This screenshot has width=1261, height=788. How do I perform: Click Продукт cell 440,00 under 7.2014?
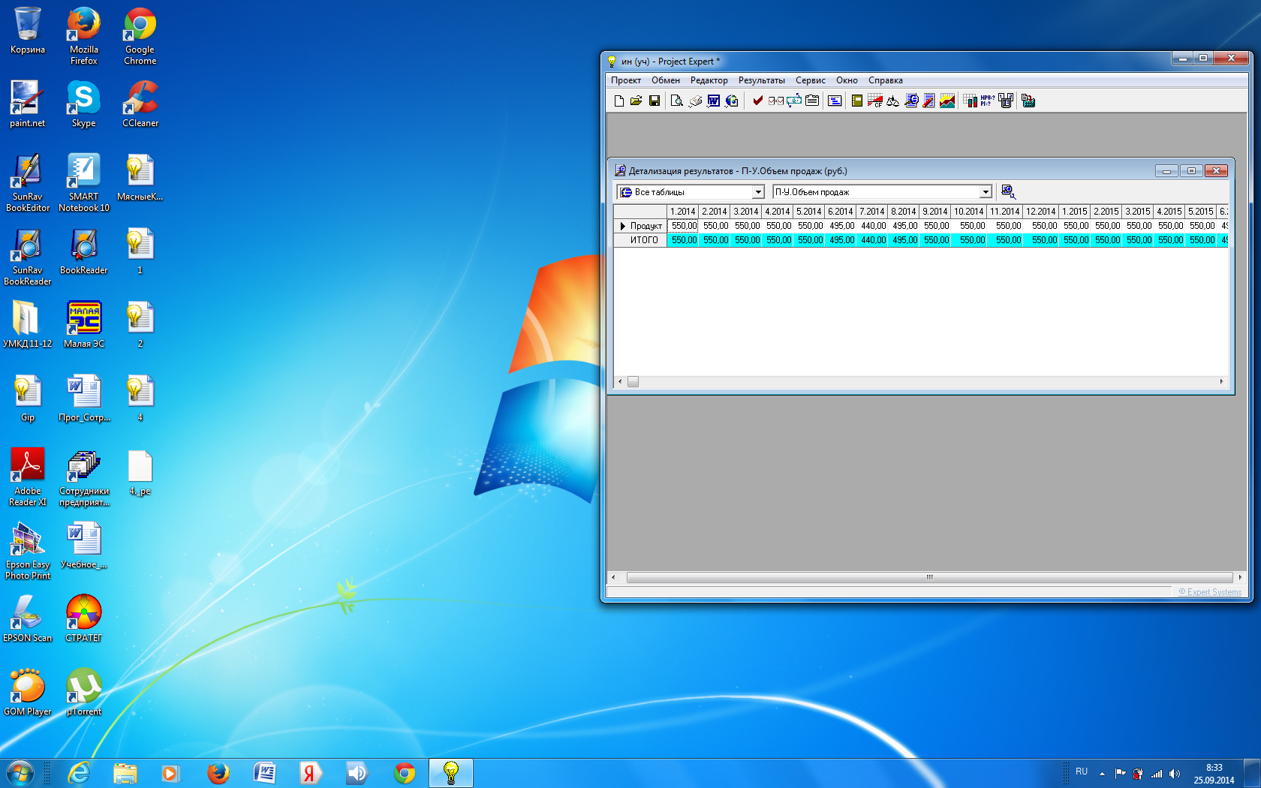coord(872,226)
